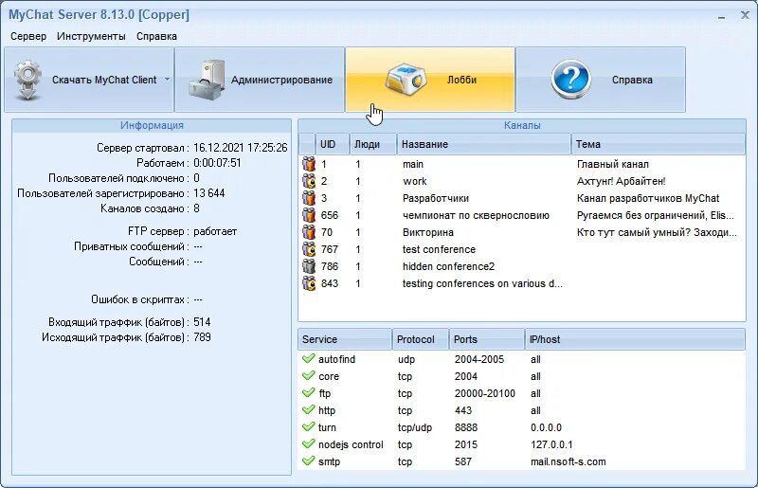Click the registered users value 13 644
The height and width of the screenshot is (488, 758).
click(x=208, y=193)
